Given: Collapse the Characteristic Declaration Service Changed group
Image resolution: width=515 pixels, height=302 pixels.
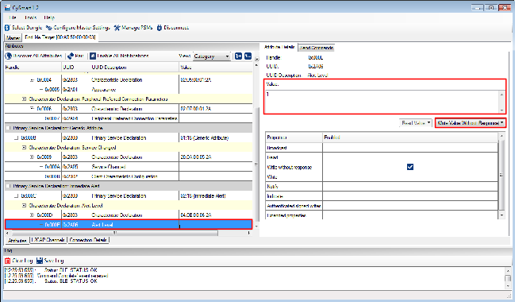Looking at the screenshot, I should click(x=24, y=147).
